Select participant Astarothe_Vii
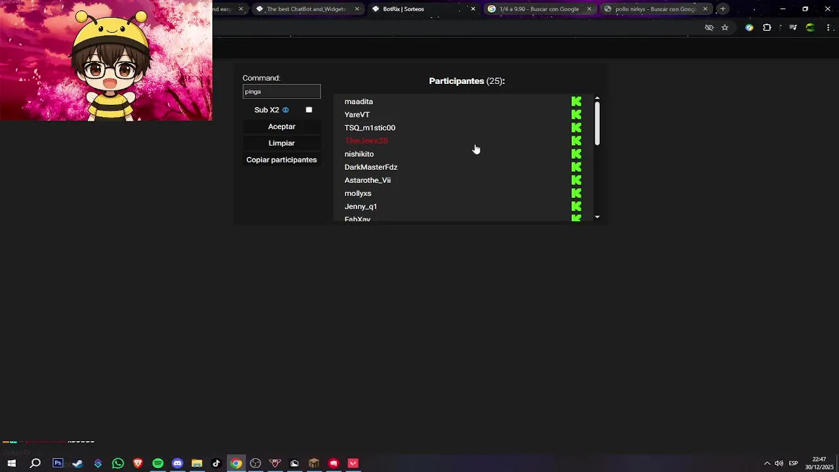Image resolution: width=839 pixels, height=472 pixels. [x=368, y=180]
